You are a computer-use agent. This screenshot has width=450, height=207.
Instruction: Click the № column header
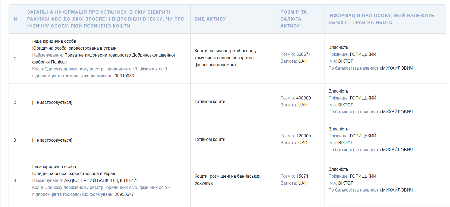click(16, 19)
